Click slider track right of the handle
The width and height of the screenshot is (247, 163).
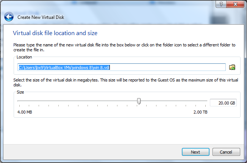click(x=174, y=101)
